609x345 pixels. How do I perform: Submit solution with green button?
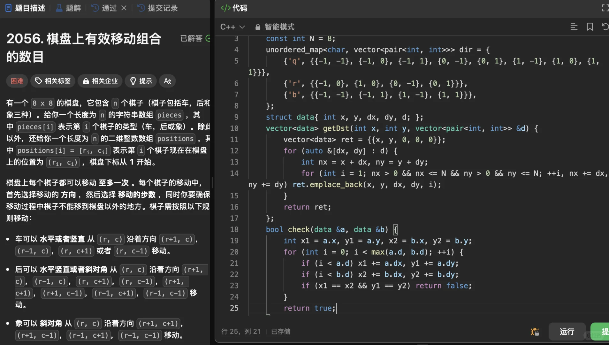(600, 332)
